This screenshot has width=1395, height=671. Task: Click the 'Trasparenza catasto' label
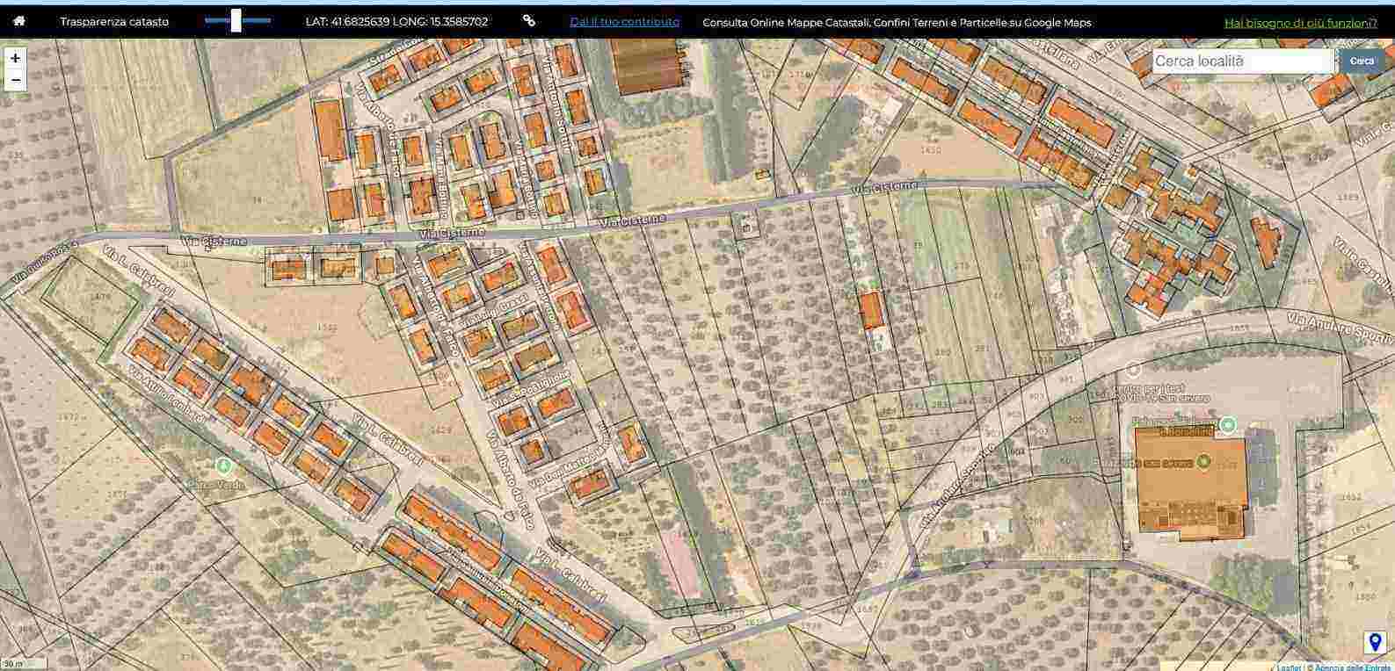tap(114, 22)
